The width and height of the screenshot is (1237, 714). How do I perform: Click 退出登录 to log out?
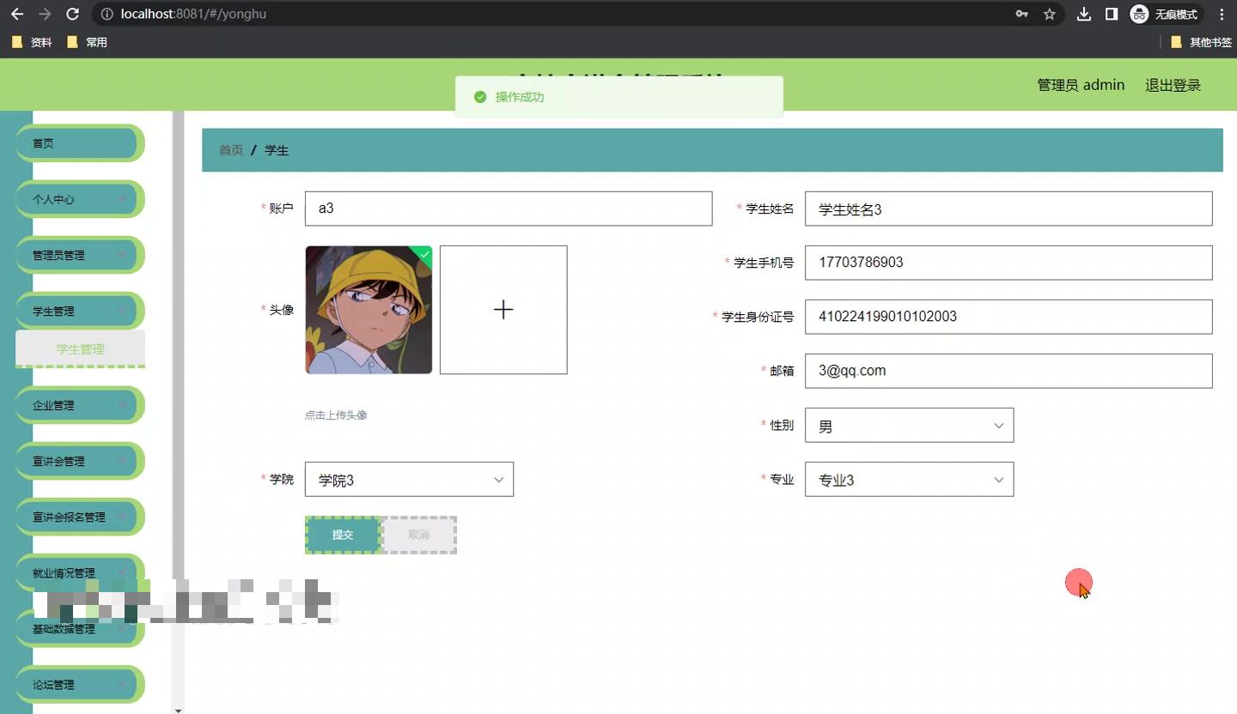(1173, 85)
